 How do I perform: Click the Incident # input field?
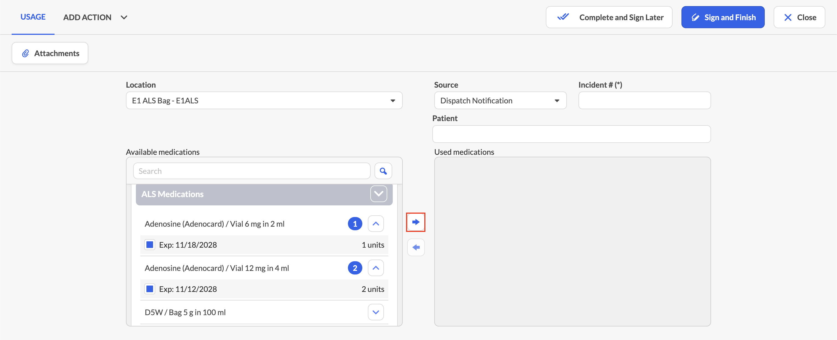[644, 101]
